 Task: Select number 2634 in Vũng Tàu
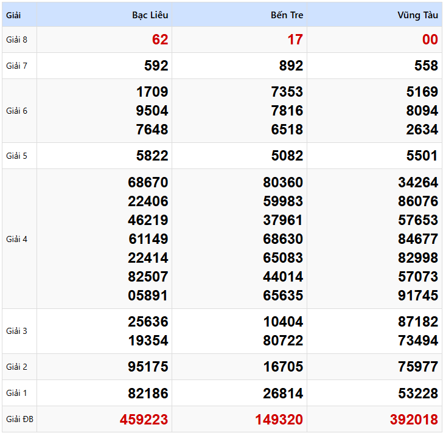[422, 130]
